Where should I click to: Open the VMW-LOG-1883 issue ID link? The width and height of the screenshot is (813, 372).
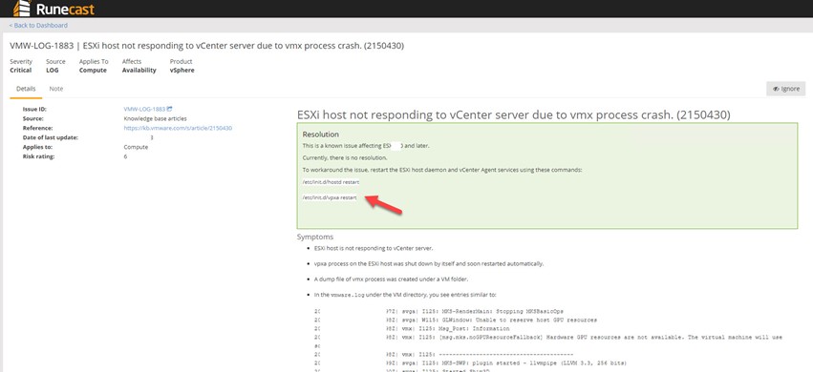(144, 109)
